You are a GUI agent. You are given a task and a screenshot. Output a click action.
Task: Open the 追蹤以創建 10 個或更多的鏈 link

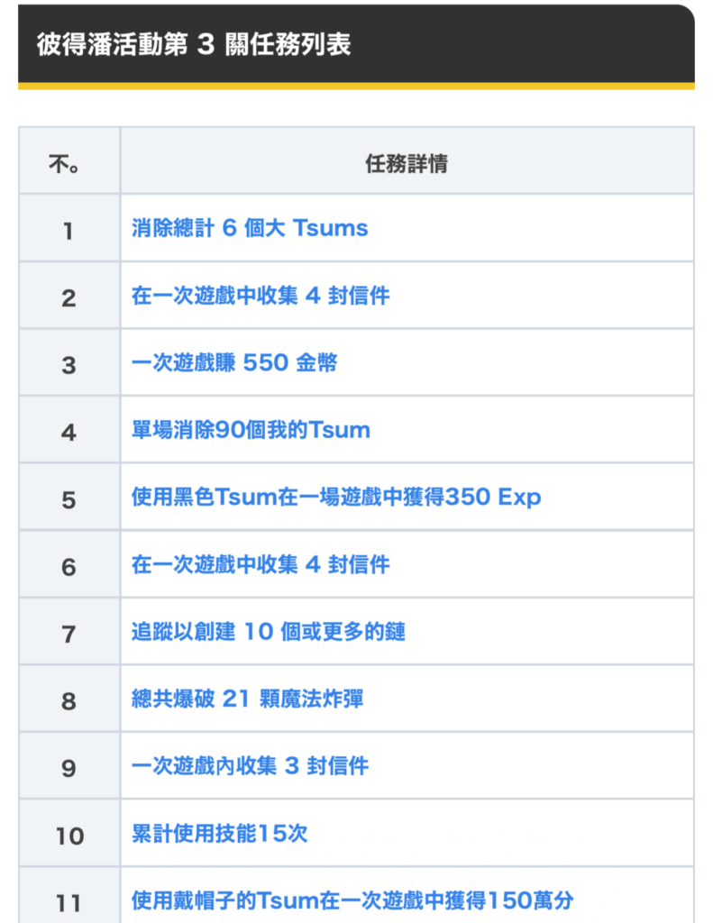pos(268,632)
